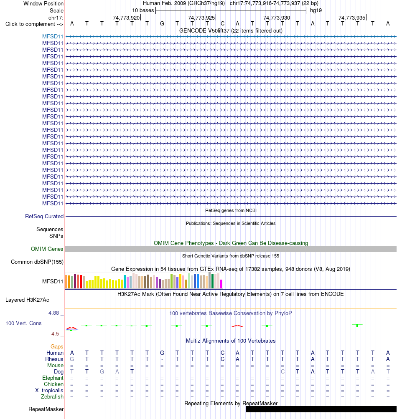Click the Scale label
The height and width of the screenshot is (419, 397).
(x=56, y=11)
